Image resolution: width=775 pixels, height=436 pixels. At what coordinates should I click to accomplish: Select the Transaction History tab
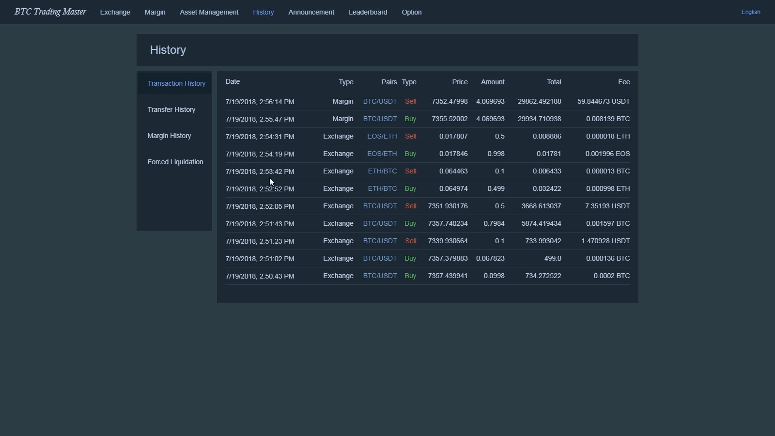tap(176, 83)
